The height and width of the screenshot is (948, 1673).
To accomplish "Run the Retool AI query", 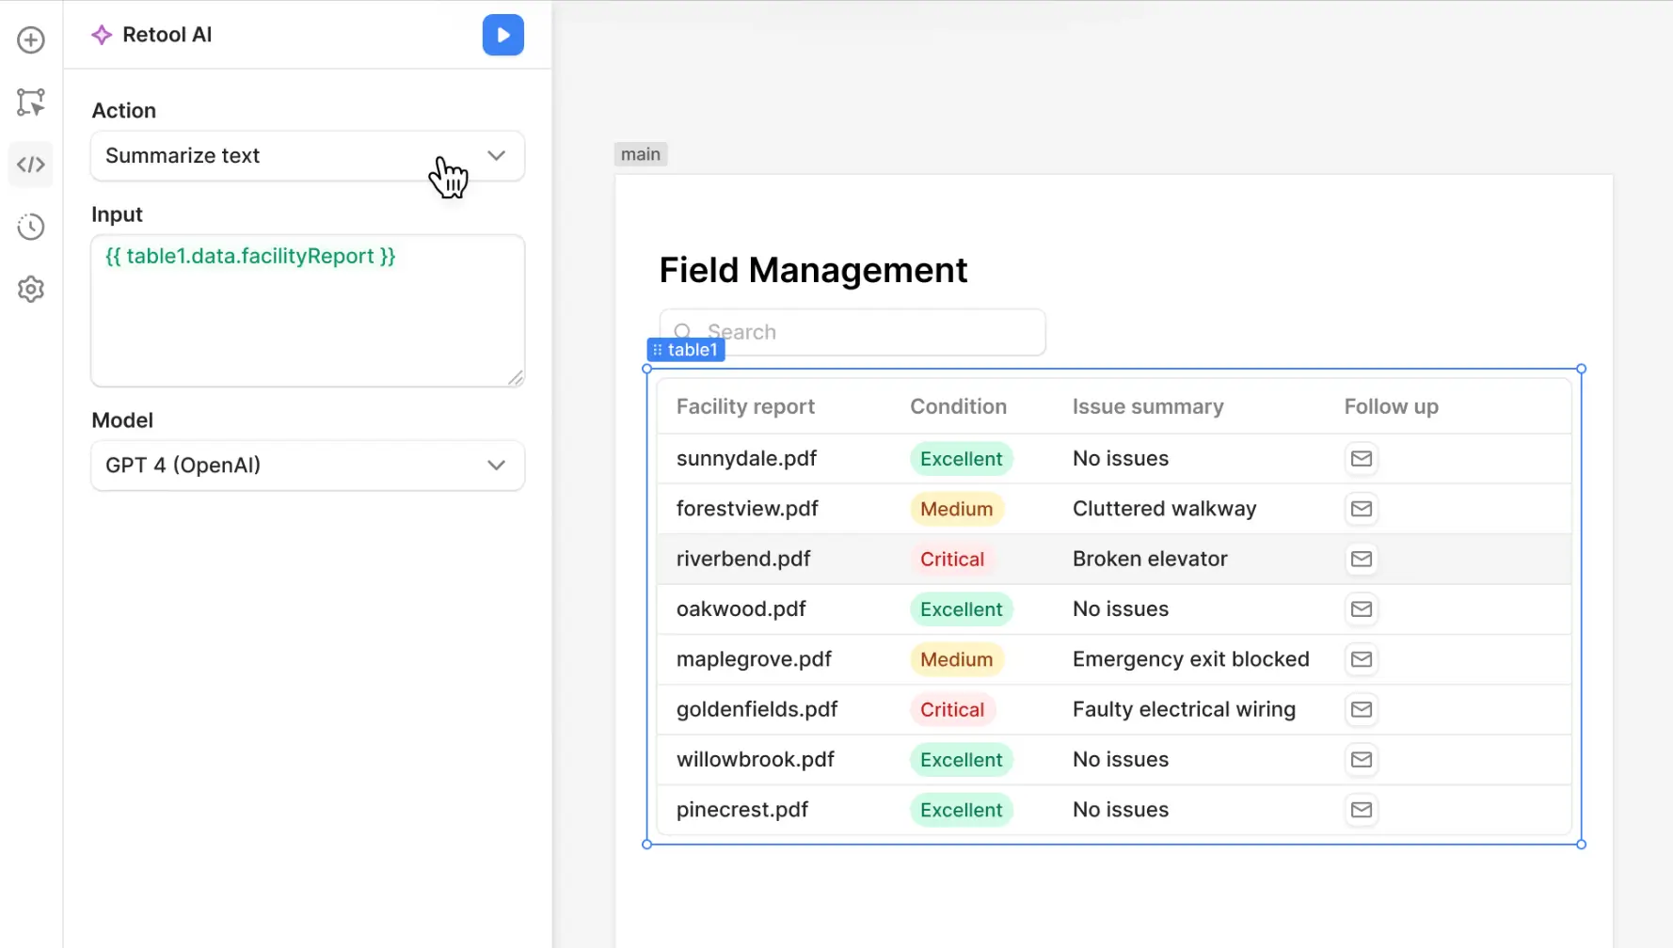I will click(503, 34).
